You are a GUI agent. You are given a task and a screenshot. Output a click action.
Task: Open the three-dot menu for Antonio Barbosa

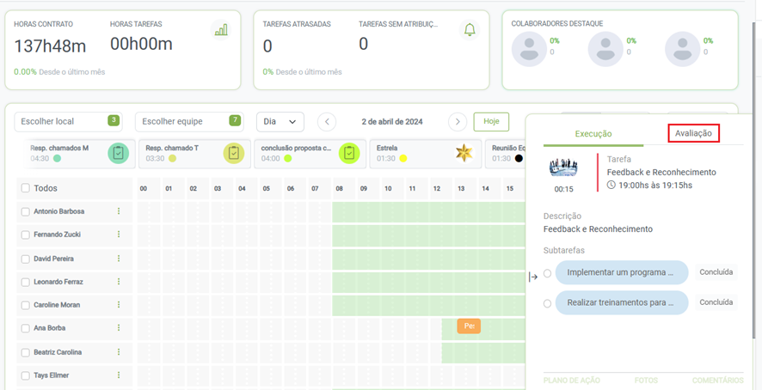119,211
